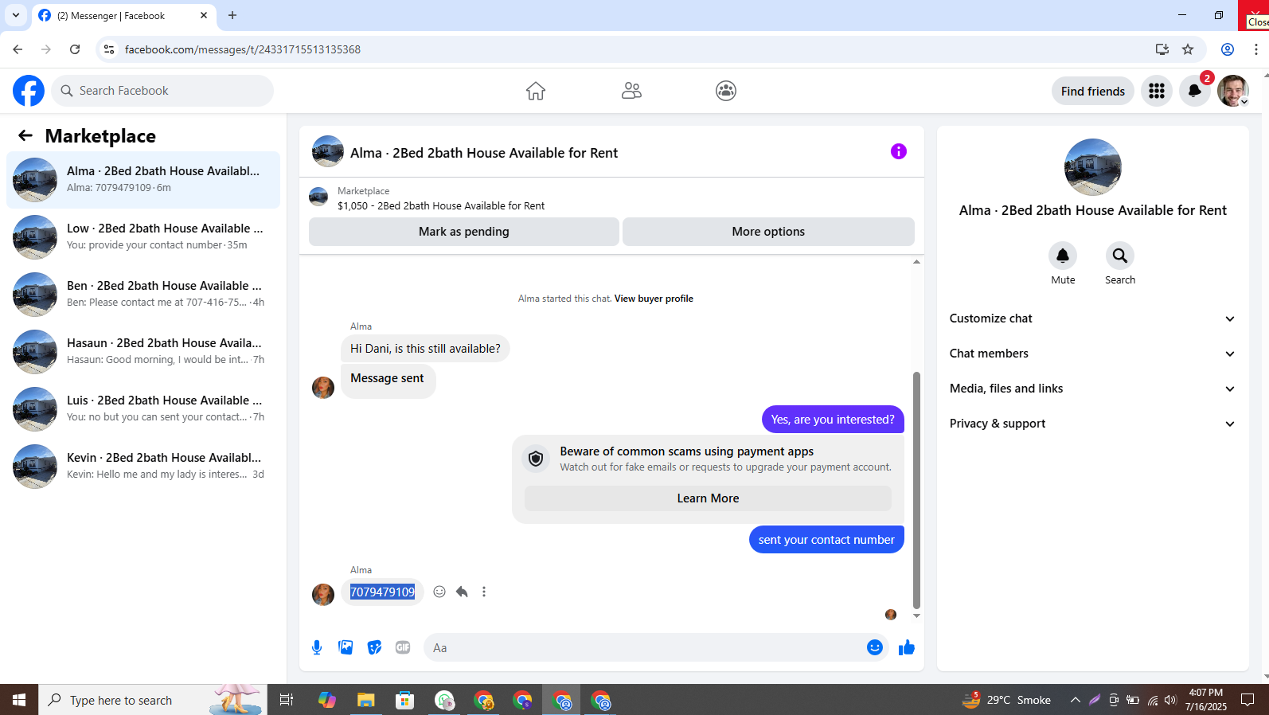Click the chat scrollbar thumb
This screenshot has width=1269, height=715.
point(916,490)
